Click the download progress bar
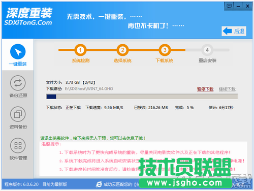This screenshot has width=254, height=191. (x=142, y=97)
